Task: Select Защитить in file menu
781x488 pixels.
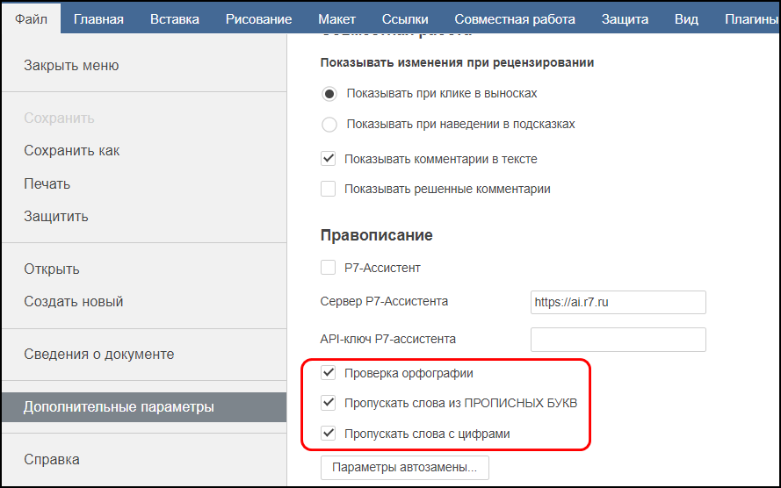Action: 56,216
